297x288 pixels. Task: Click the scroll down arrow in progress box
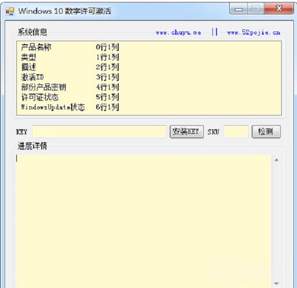276,283
